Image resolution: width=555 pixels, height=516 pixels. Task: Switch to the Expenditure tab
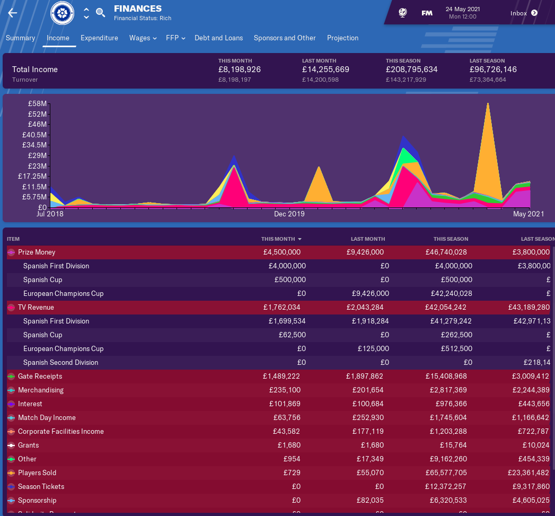coord(99,38)
